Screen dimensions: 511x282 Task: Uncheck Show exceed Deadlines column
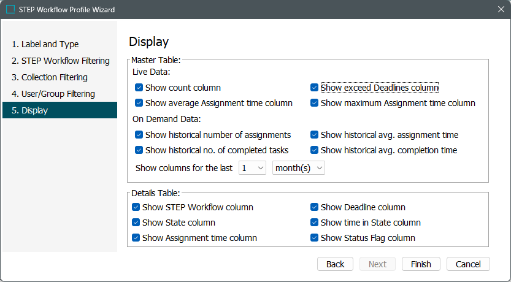pyautogui.click(x=315, y=88)
